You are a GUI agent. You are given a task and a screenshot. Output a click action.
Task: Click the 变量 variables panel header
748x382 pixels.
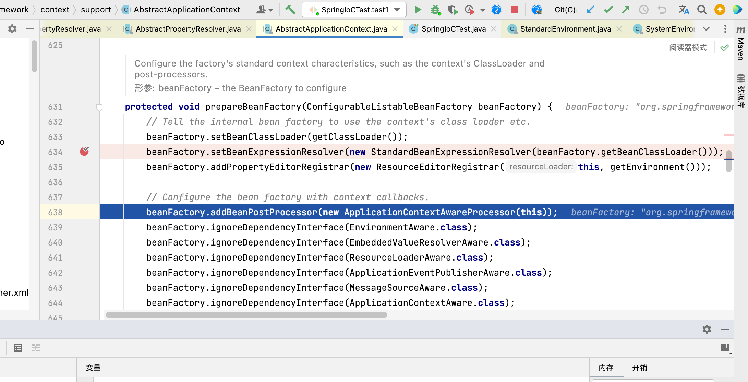point(93,368)
